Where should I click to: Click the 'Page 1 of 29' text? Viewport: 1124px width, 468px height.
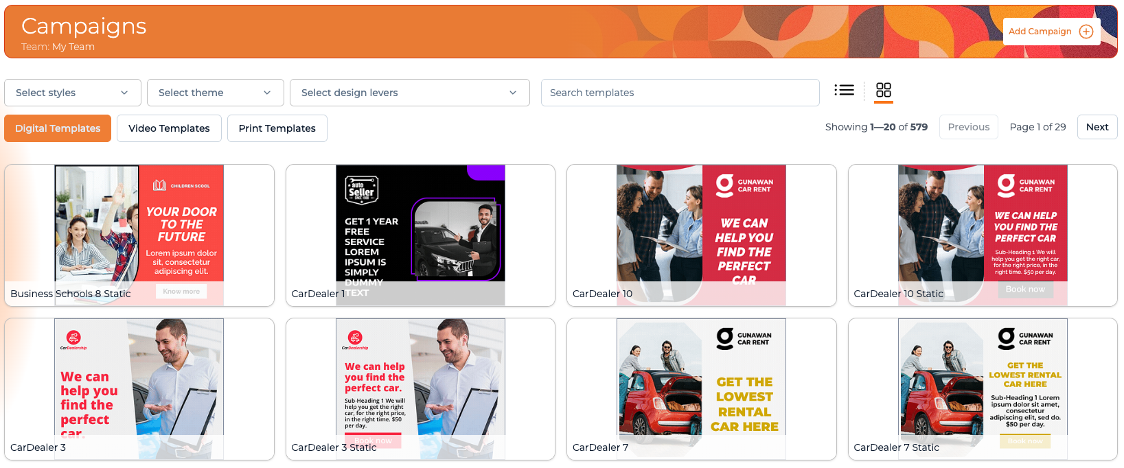pos(1037,127)
